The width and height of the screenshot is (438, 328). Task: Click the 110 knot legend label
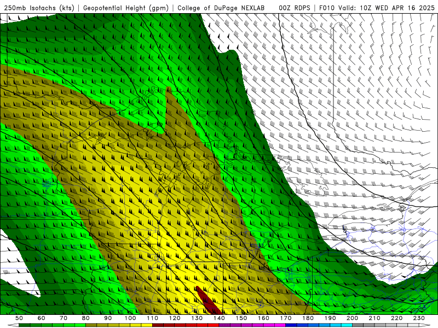coord(153,318)
